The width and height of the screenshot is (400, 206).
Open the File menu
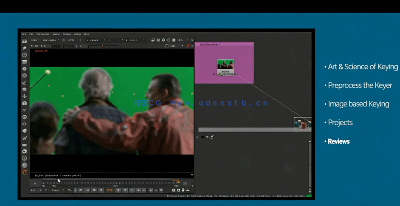click(24, 34)
